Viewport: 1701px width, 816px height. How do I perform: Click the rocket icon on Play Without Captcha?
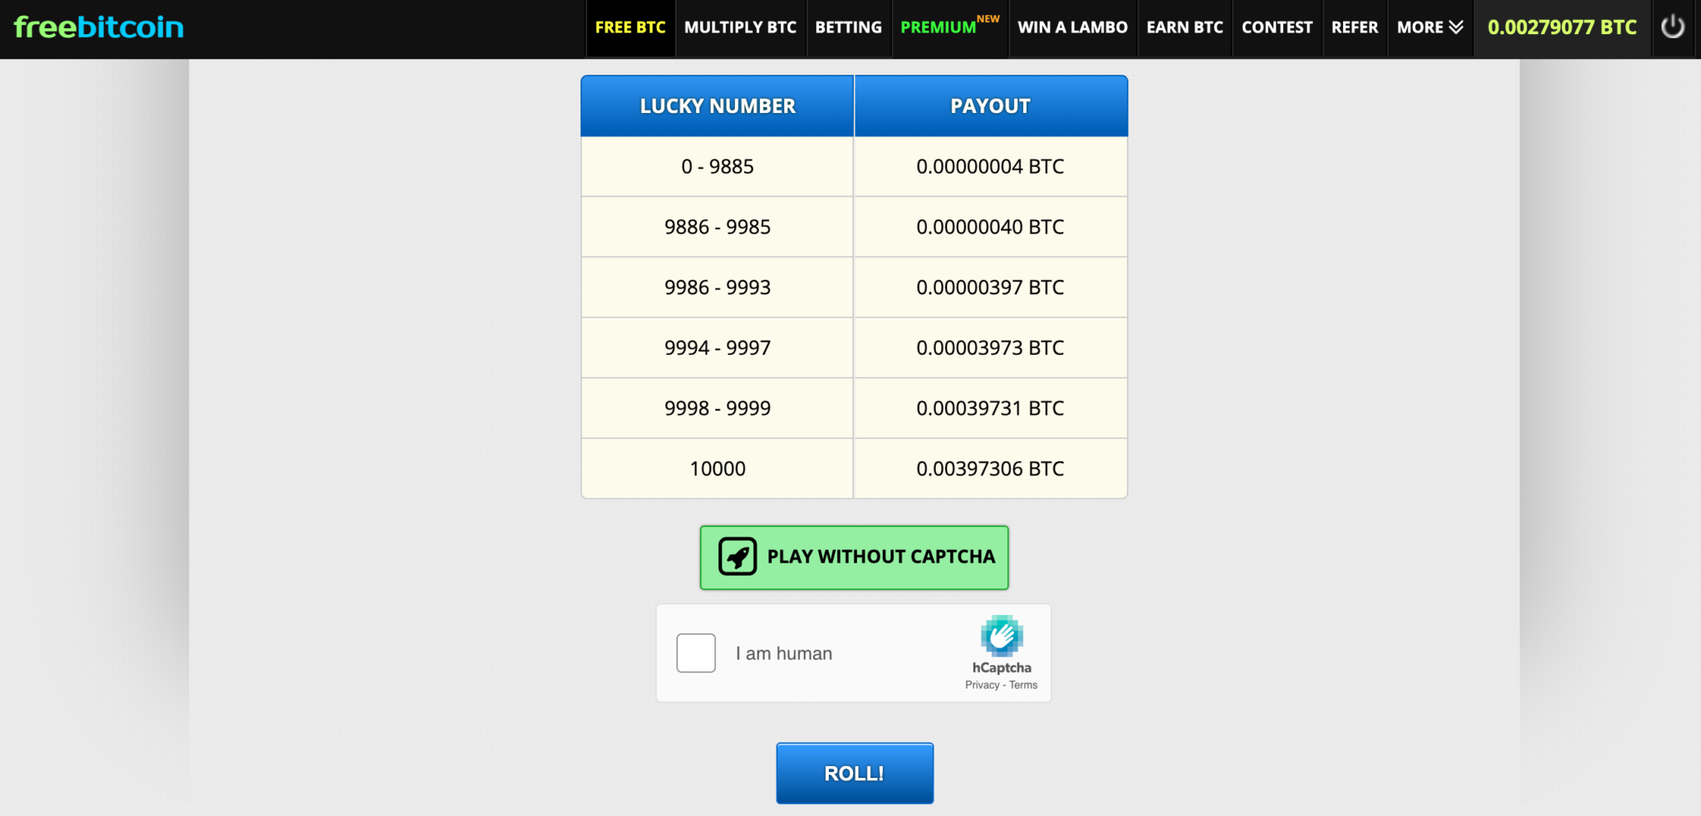pyautogui.click(x=738, y=557)
